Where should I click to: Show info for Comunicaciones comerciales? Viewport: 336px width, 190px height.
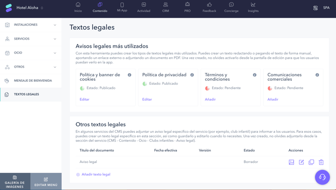[x=317, y=75]
